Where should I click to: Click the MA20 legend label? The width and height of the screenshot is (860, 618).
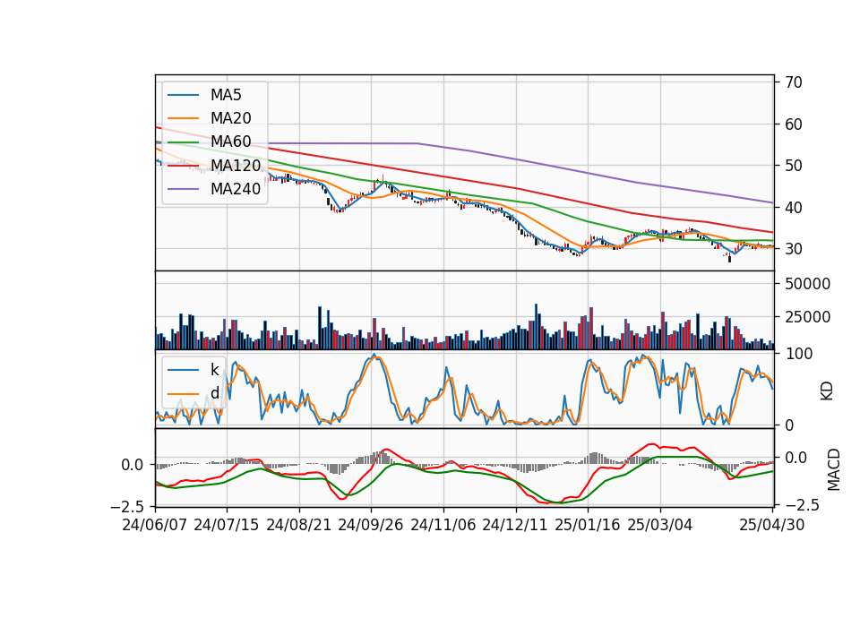[x=231, y=118]
